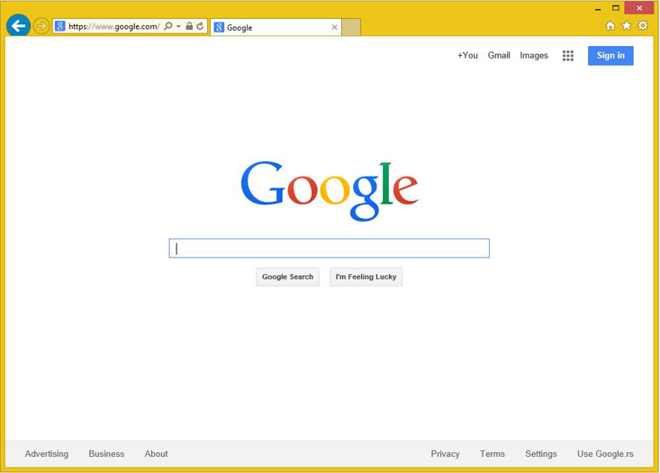Open the address bar autocomplete dropdown arrow
Screen dimensions: 660x473
click(x=178, y=26)
